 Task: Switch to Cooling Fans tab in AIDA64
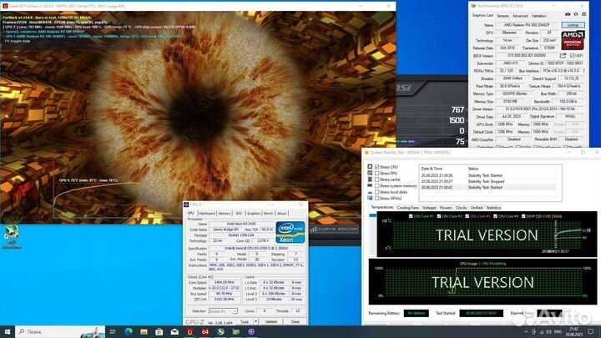click(x=407, y=208)
